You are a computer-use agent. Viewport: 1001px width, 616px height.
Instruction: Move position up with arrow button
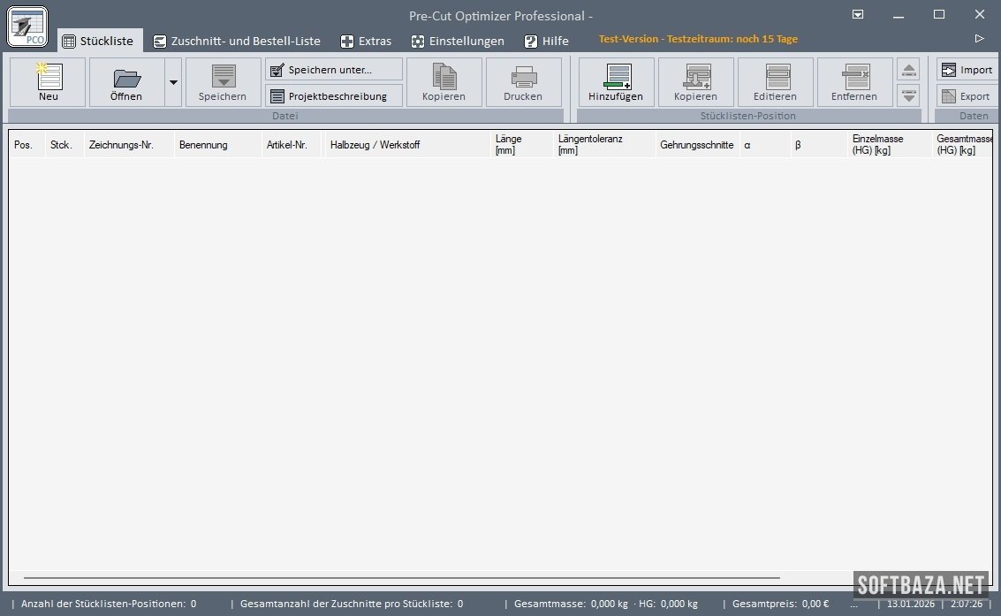tap(908, 70)
